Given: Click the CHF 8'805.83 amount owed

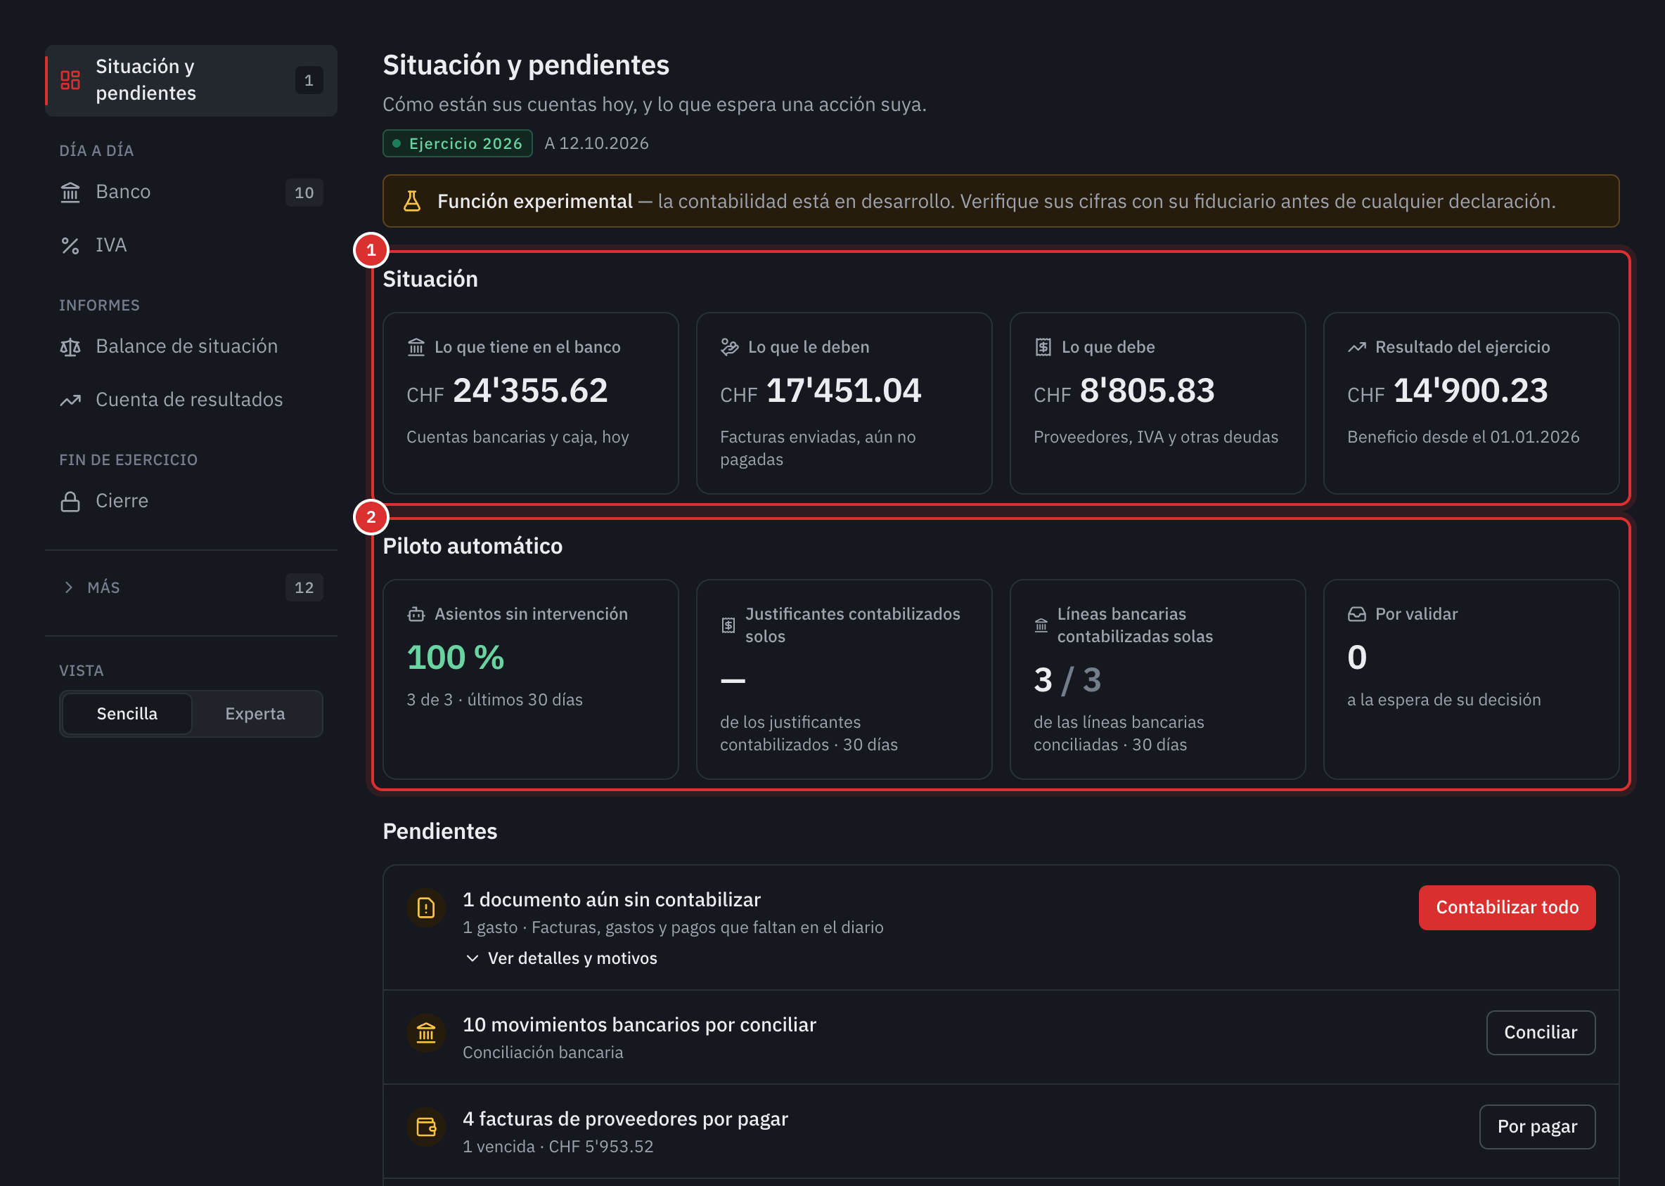Looking at the screenshot, I should (x=1124, y=391).
